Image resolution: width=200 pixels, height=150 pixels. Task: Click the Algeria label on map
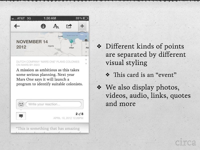(x=51, y=46)
